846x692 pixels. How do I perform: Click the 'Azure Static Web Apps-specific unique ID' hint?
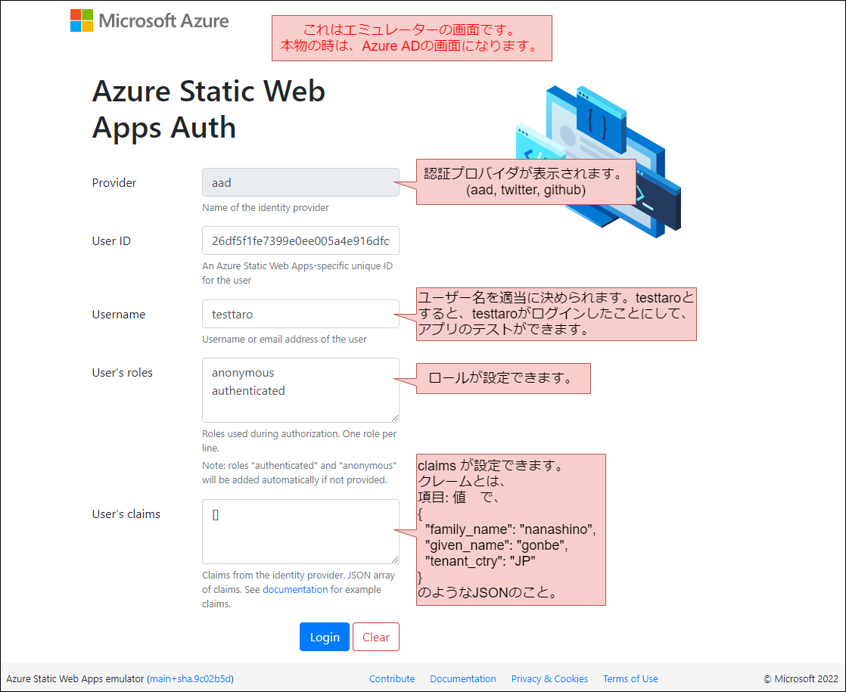pos(297,273)
